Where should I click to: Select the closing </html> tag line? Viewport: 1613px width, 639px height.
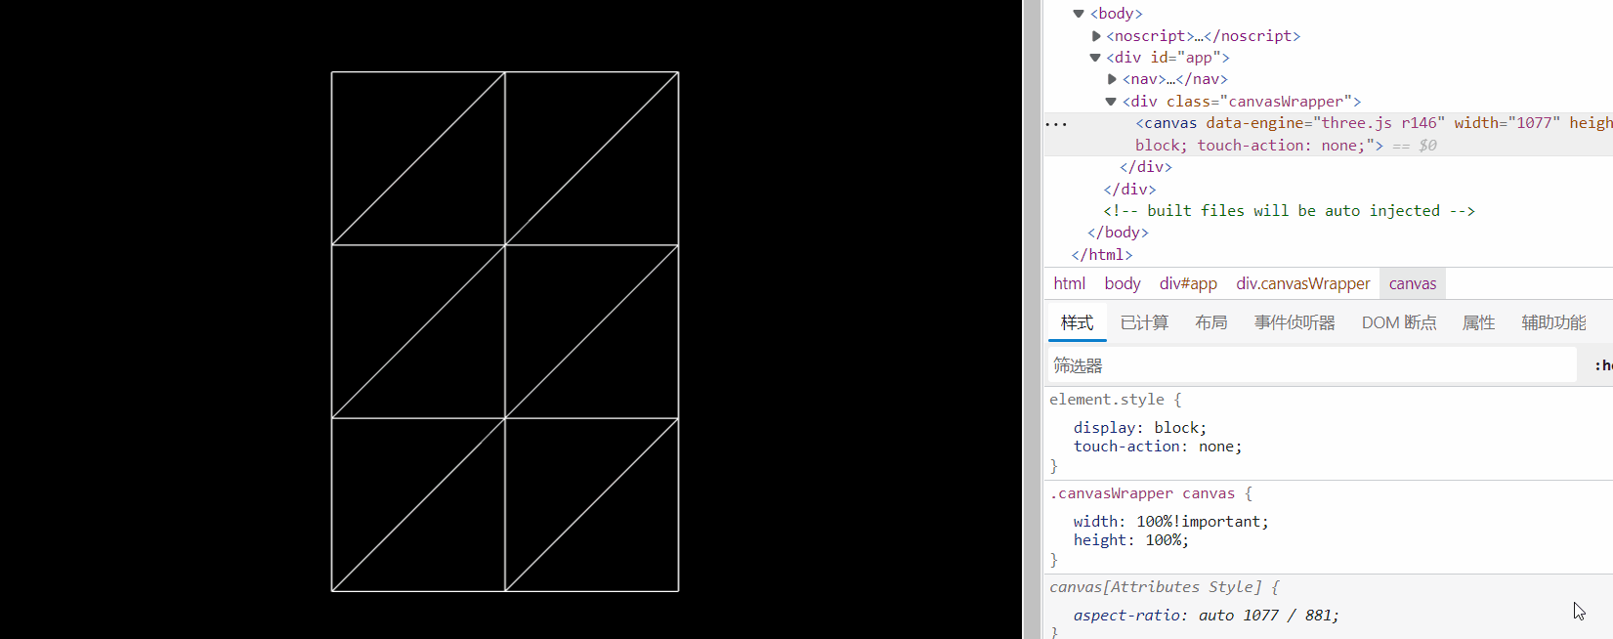[x=1101, y=255]
